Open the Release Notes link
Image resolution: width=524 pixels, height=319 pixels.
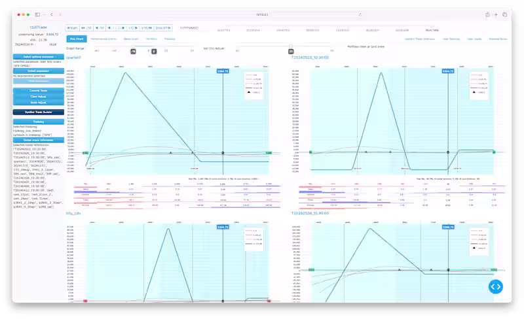[x=498, y=39]
